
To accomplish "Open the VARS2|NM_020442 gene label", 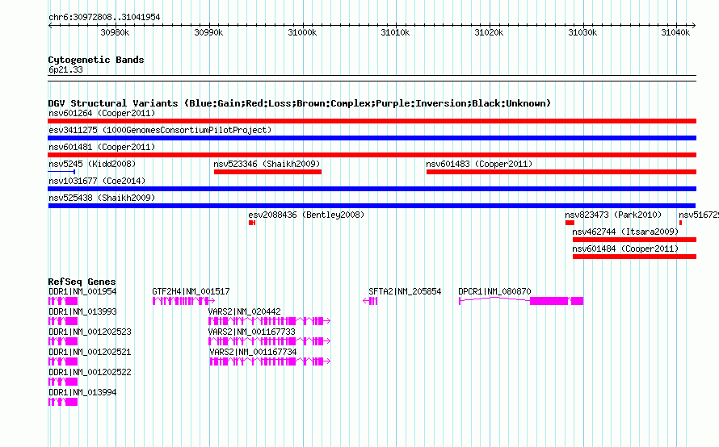I will tap(245, 311).
